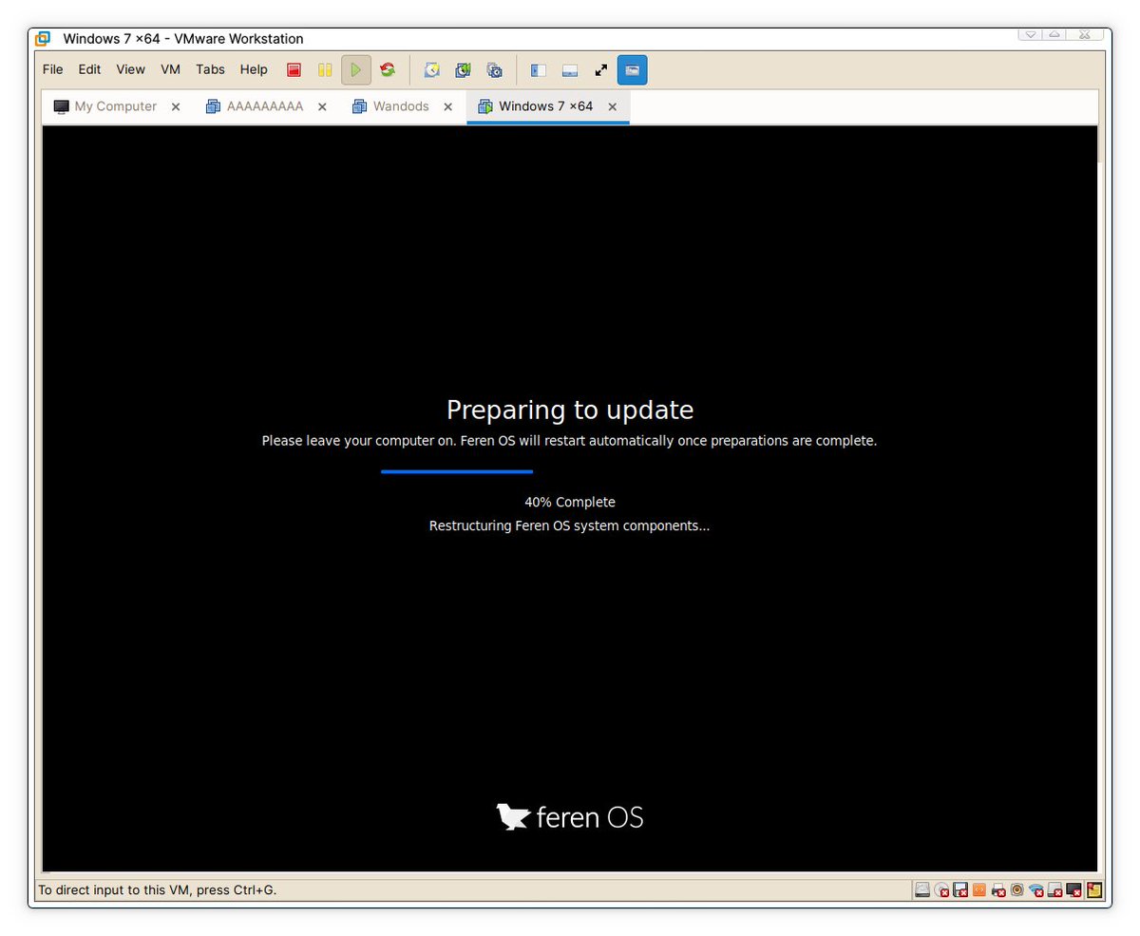Open the Help menu
This screenshot has height=936, width=1140.
tap(254, 69)
